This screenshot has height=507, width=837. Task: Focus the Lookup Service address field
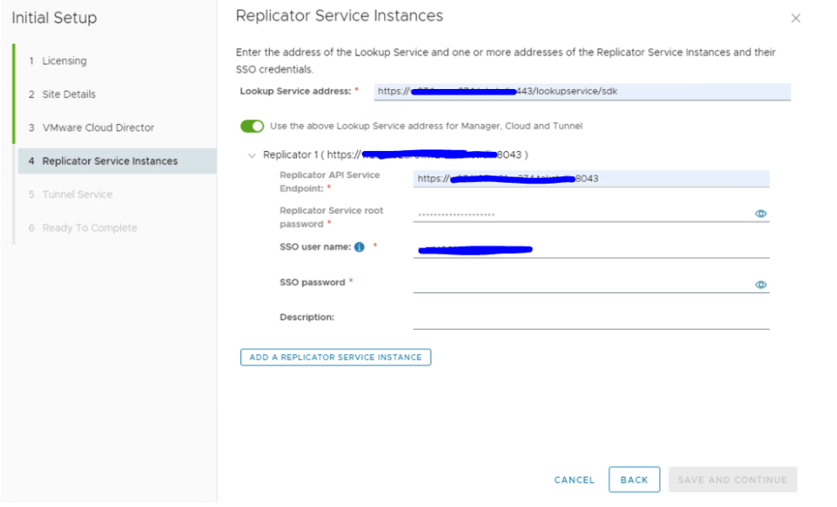(581, 91)
